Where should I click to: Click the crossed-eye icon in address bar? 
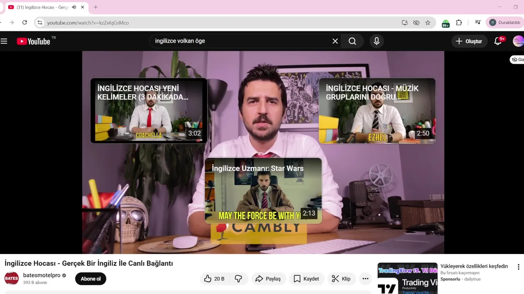tap(416, 22)
